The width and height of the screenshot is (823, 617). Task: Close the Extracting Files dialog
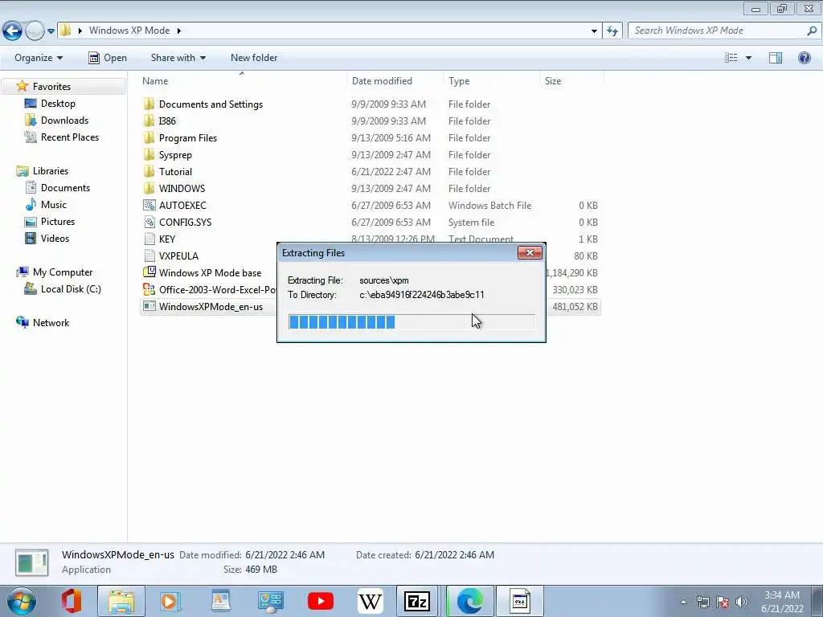(x=530, y=253)
